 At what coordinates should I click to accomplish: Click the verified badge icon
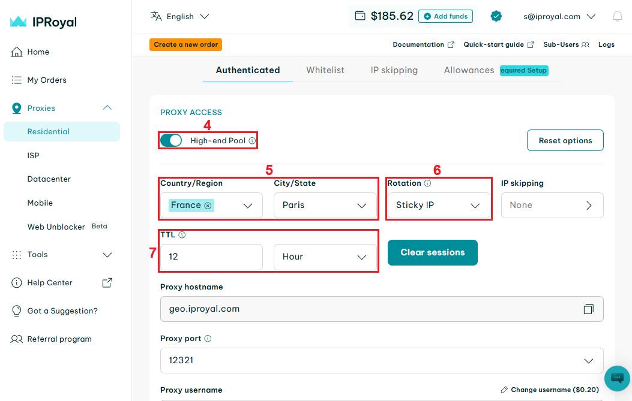pyautogui.click(x=496, y=16)
